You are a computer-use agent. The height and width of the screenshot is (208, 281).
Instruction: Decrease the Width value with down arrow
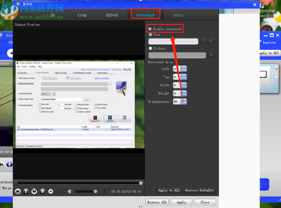click(184, 87)
